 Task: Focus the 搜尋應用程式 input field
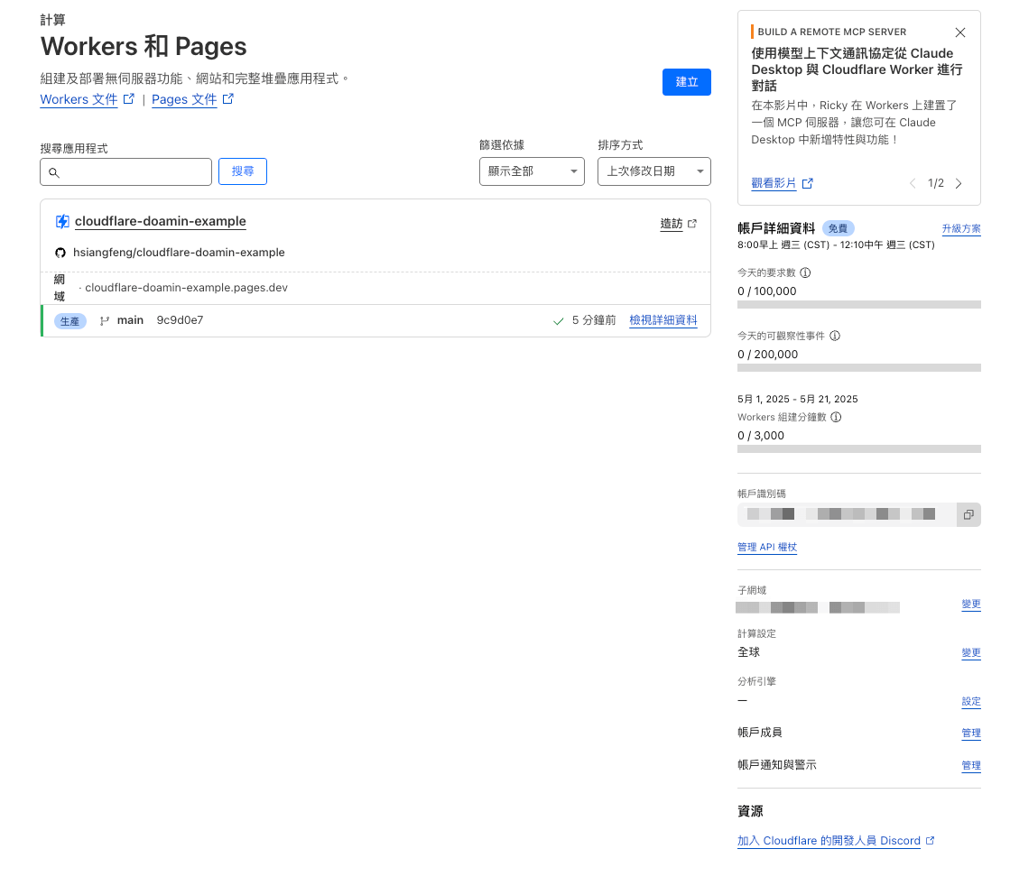click(x=126, y=171)
